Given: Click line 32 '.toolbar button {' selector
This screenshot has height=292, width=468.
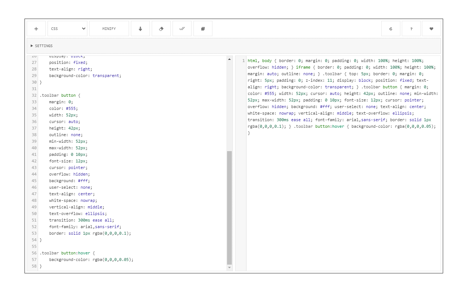Looking at the screenshot, I should (x=60, y=95).
